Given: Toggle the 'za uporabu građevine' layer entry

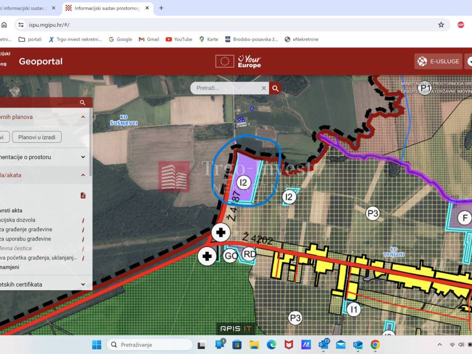Looking at the screenshot, I should click(x=25, y=239).
